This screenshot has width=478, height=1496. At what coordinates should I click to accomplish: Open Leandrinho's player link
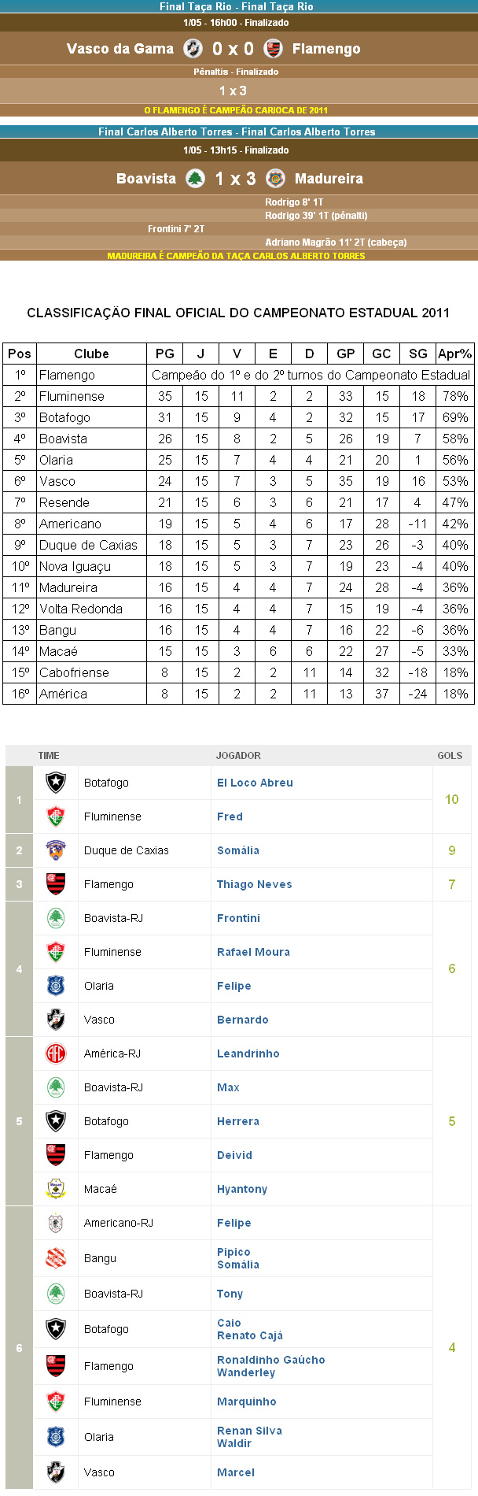pos(248,1053)
